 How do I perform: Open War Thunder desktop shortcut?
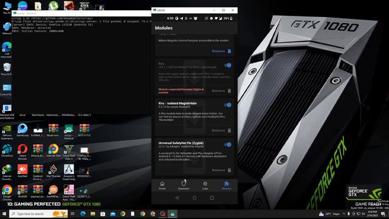(53, 171)
